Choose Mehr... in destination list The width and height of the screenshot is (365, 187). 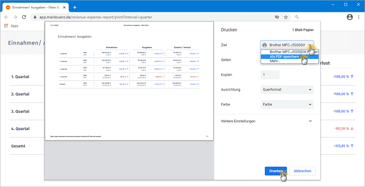290,61
